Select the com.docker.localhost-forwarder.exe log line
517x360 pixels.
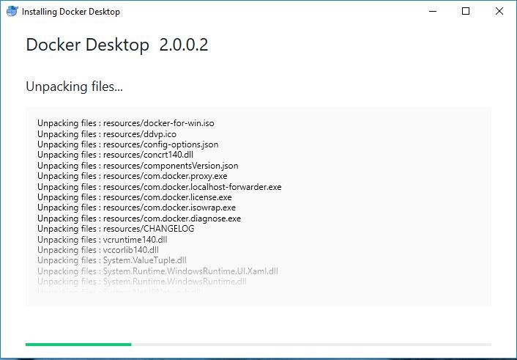coord(159,187)
